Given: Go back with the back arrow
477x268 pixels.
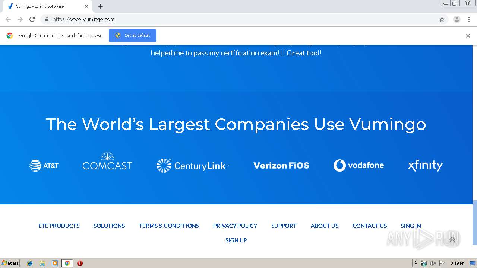Looking at the screenshot, I should [x=8, y=19].
